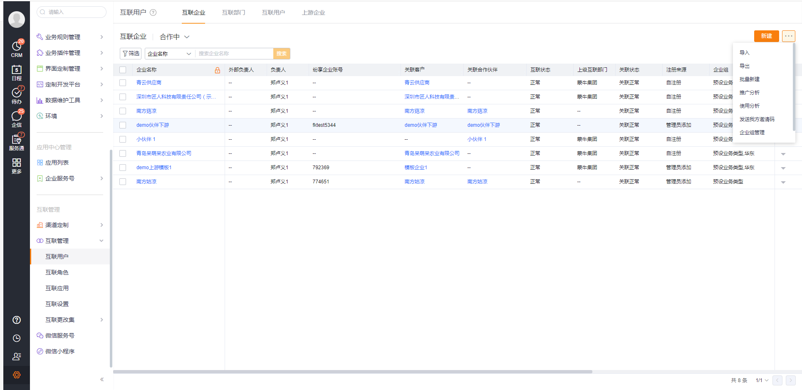Tick the checkbox for 青云供应商 row
Screen dimensions: 802x390
click(x=123, y=83)
